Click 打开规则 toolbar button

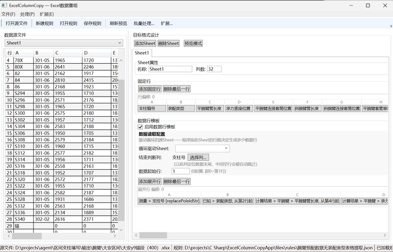tap(68, 23)
